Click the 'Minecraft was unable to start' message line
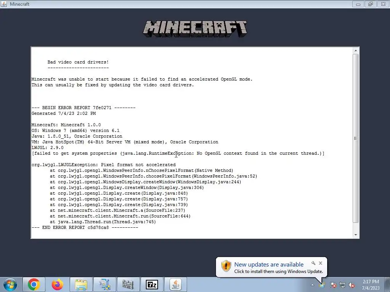390x292 pixels. (142, 79)
